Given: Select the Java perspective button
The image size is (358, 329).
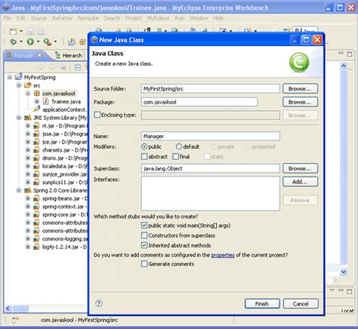Looking at the screenshot, I should [x=305, y=30].
